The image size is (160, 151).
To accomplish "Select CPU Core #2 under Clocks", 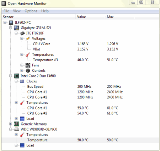I will tap(80, 97).
